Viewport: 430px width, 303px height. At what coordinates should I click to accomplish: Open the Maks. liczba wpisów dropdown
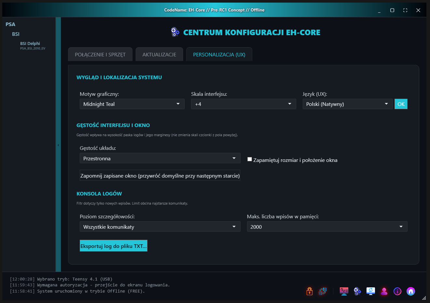tap(327, 227)
